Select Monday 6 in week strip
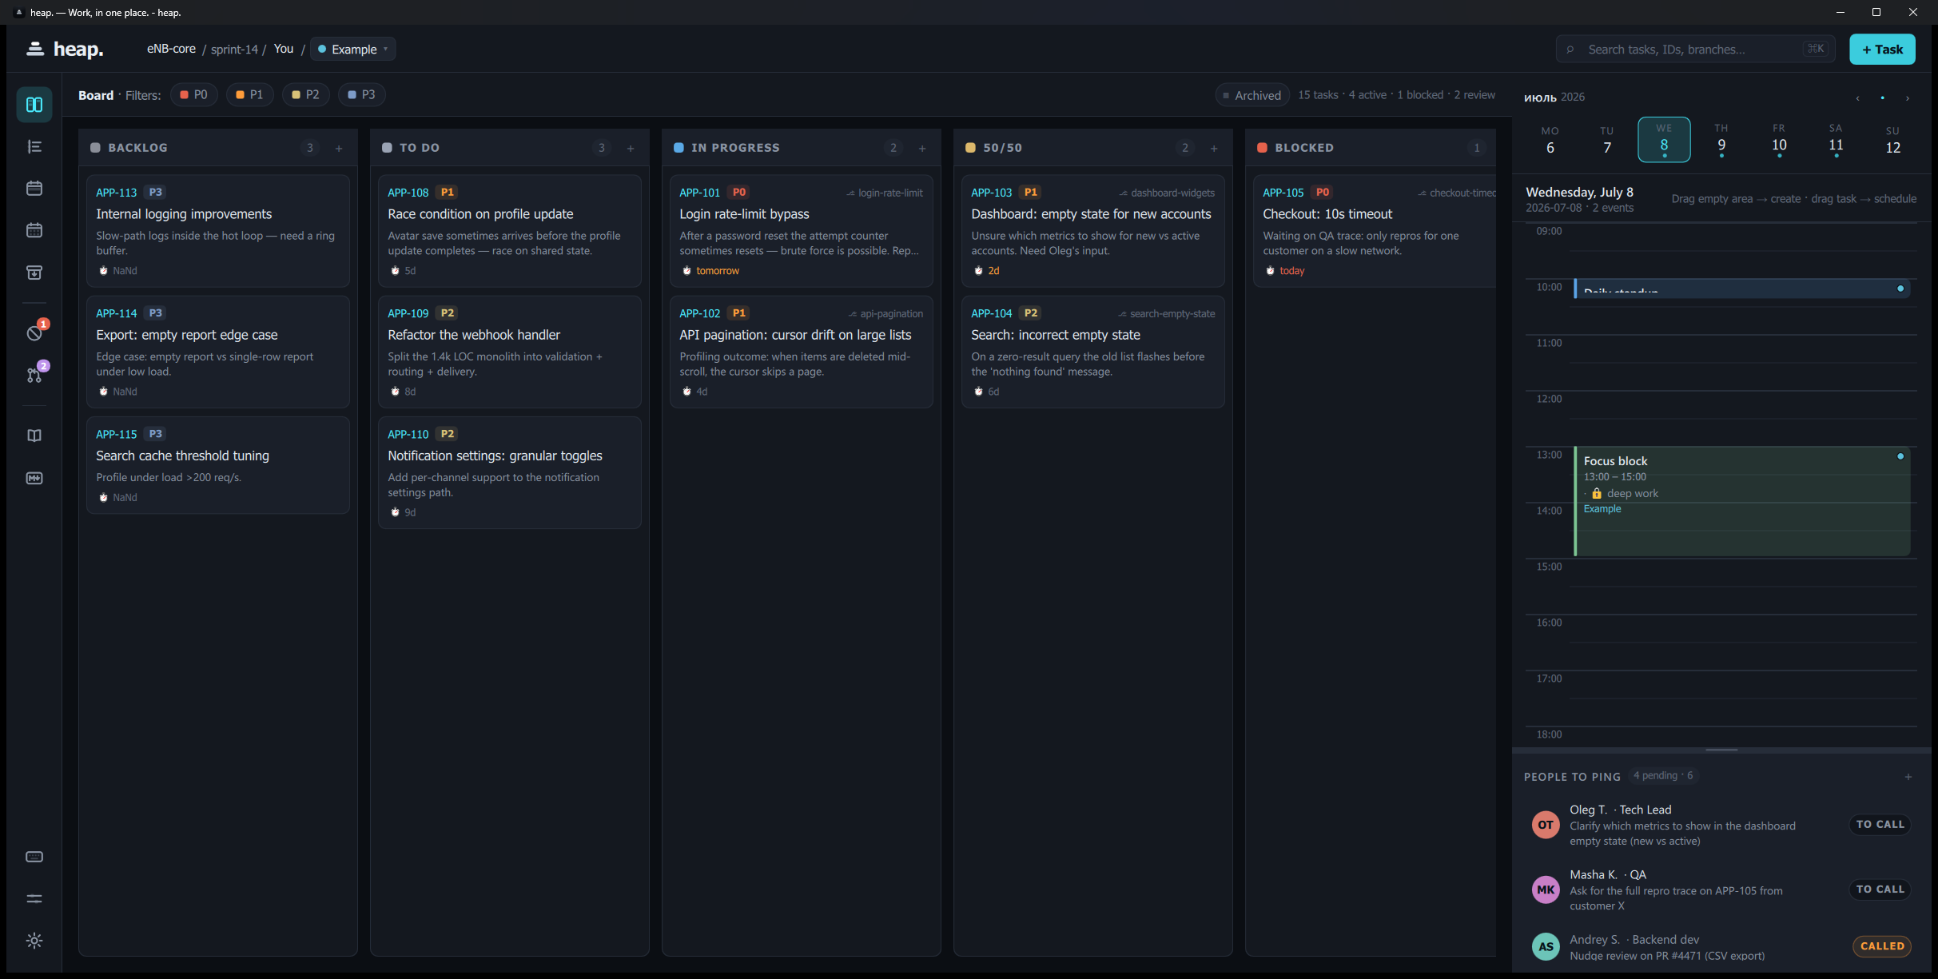Viewport: 1938px width, 979px height. (x=1550, y=140)
